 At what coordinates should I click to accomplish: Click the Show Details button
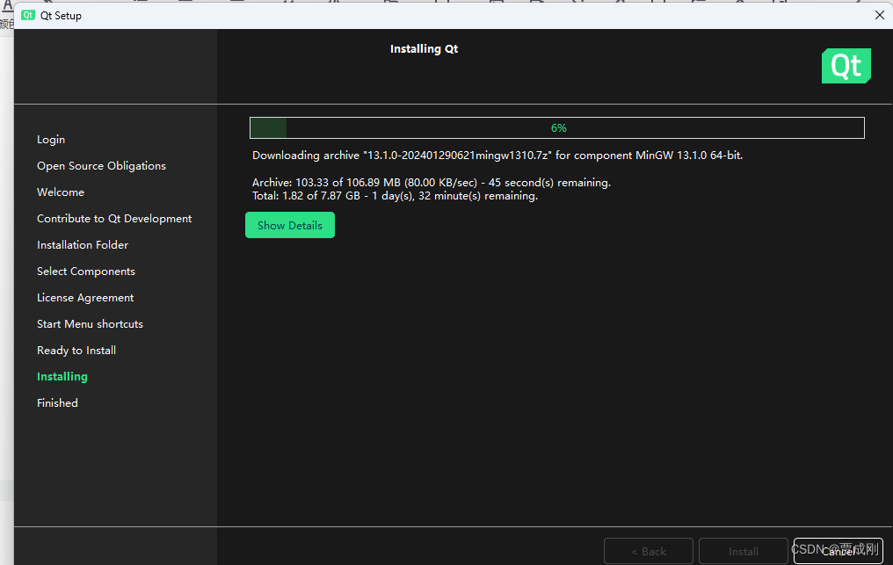(x=290, y=225)
